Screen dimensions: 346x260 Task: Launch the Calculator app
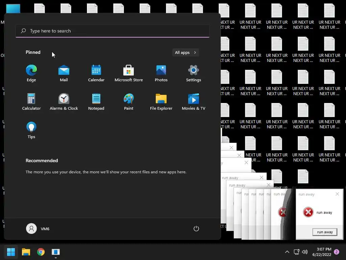31,102
